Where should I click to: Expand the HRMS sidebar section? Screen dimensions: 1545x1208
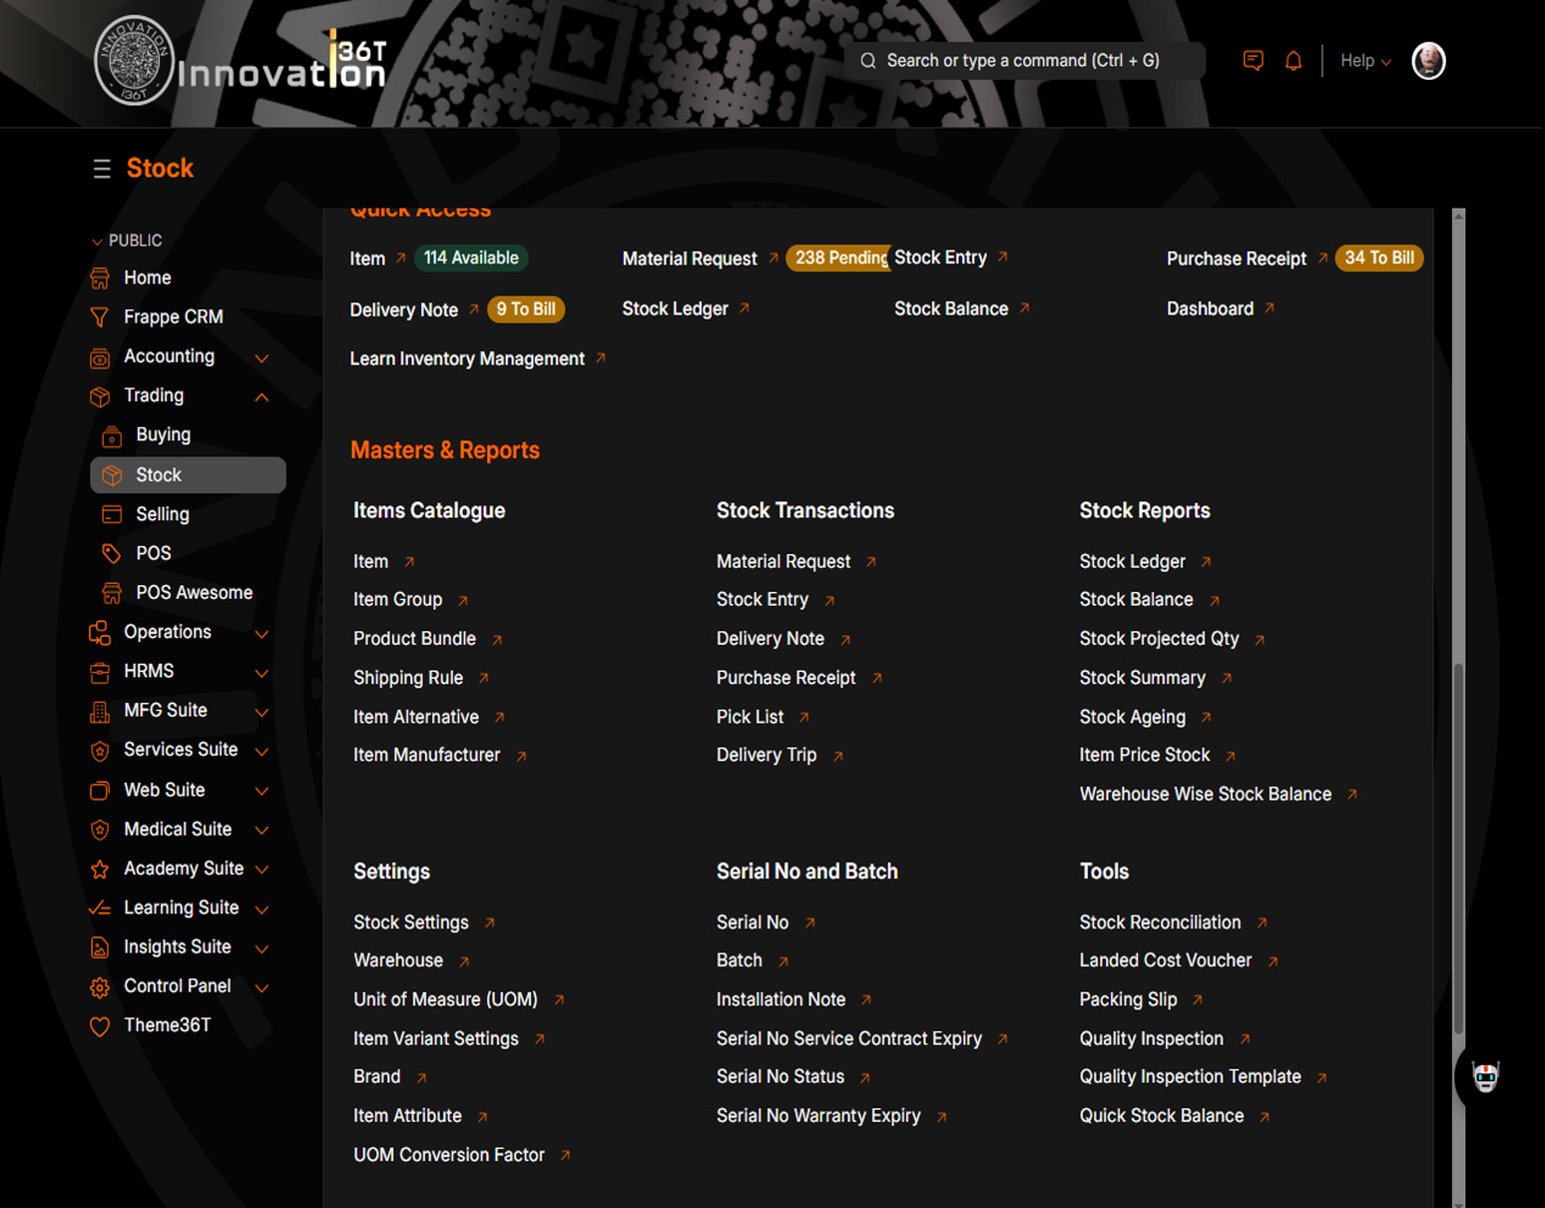click(261, 673)
